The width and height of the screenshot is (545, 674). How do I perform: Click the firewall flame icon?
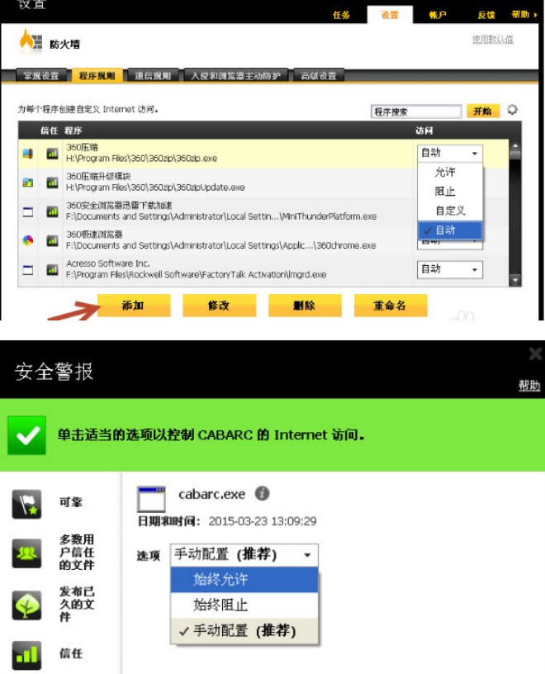coord(31,41)
